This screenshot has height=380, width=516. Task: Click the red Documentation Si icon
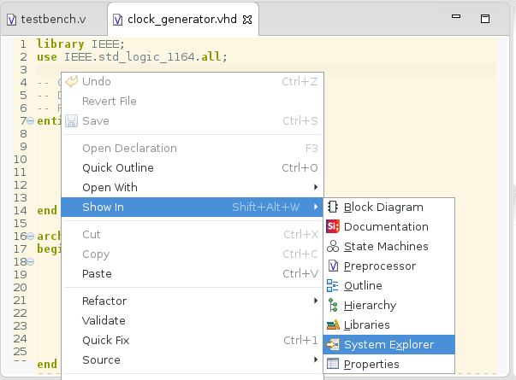click(x=333, y=226)
